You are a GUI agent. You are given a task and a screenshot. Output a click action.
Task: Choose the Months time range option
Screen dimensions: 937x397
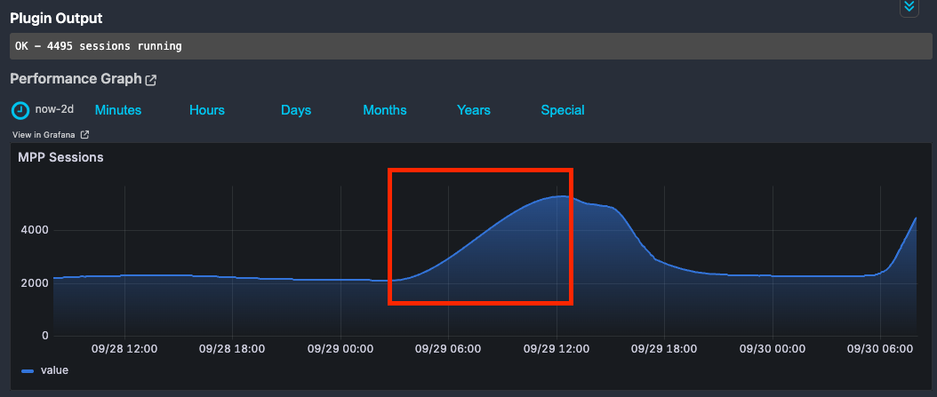[x=385, y=110]
